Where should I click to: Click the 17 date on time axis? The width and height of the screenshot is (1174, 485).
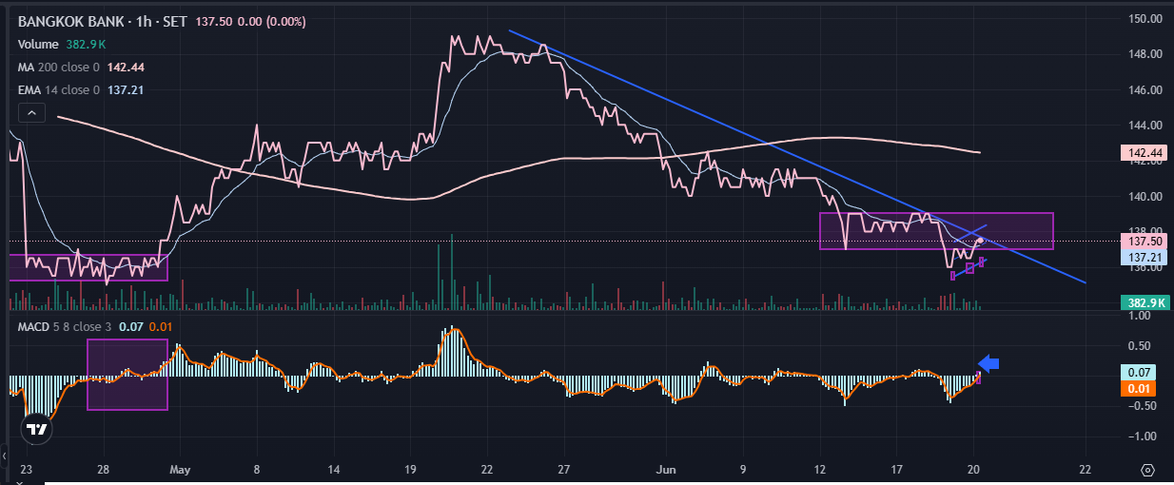(x=896, y=470)
